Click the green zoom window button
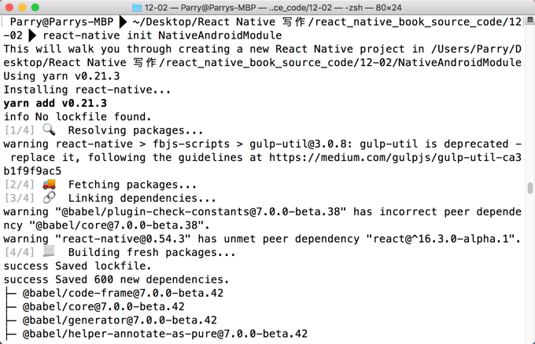The image size is (535, 344). (x=35, y=7)
